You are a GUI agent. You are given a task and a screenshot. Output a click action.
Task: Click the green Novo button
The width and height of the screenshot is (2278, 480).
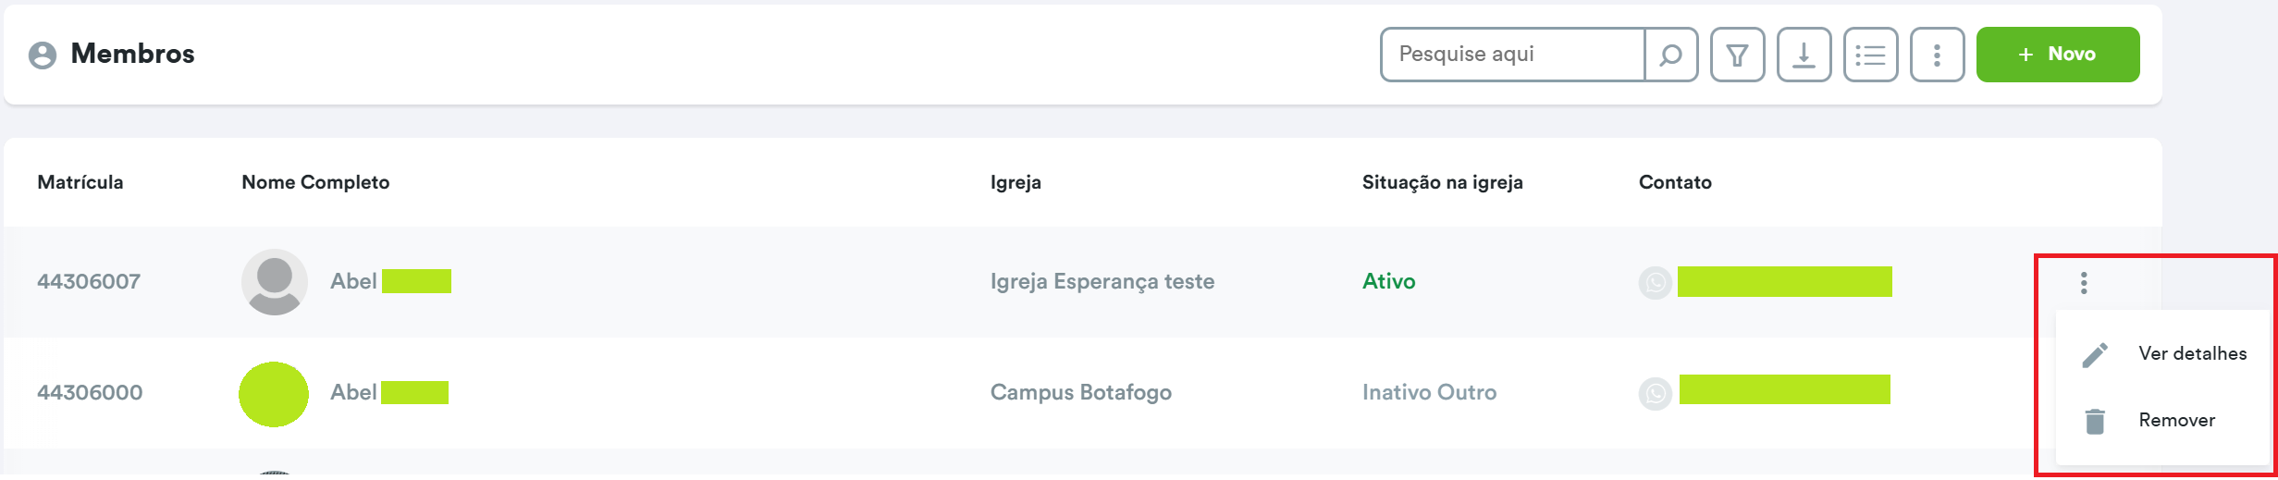click(x=2057, y=55)
